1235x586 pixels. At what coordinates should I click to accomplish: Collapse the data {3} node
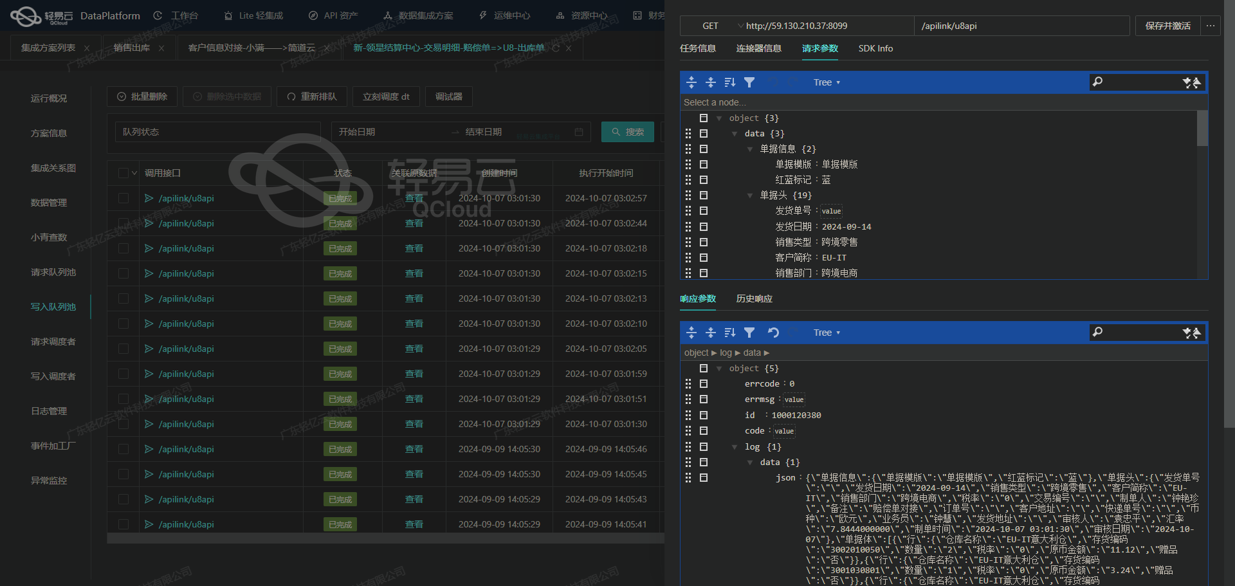(735, 134)
